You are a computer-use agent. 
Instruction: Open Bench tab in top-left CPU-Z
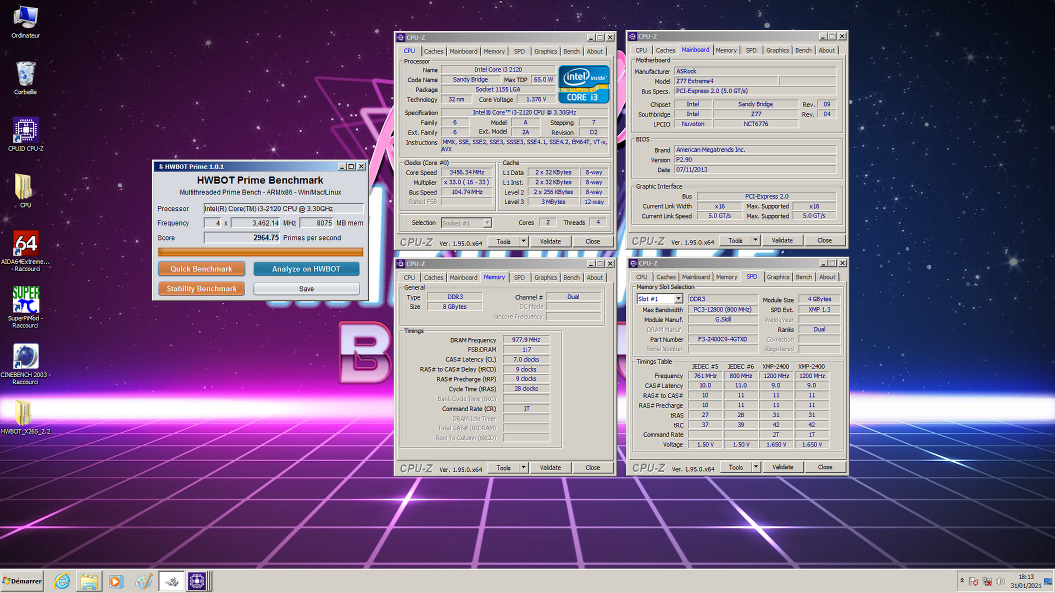coord(571,51)
